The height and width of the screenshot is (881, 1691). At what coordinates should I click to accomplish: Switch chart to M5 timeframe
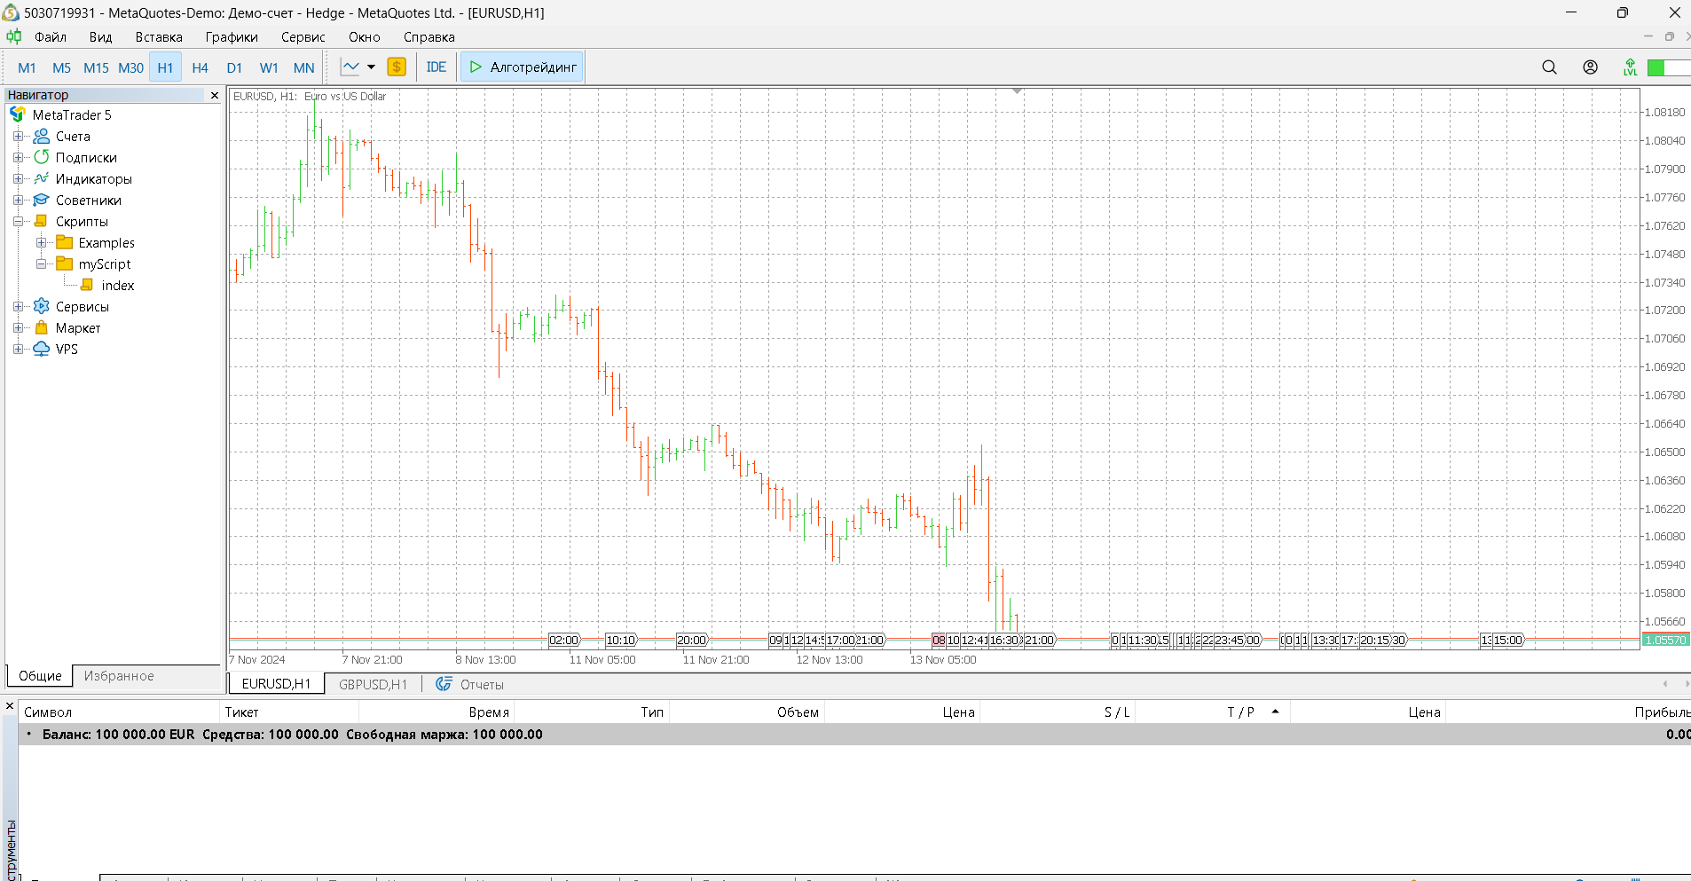(61, 67)
